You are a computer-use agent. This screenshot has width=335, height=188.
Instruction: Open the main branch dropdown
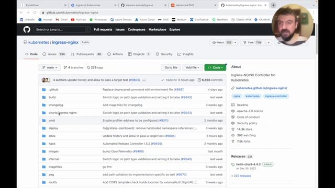click(50, 67)
